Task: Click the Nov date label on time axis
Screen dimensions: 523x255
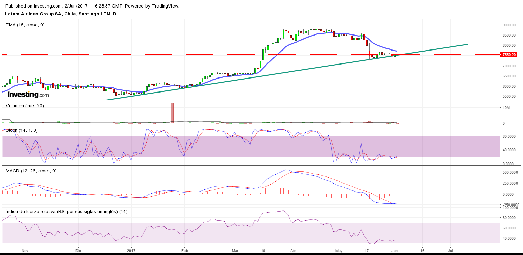Action: pos(25,250)
